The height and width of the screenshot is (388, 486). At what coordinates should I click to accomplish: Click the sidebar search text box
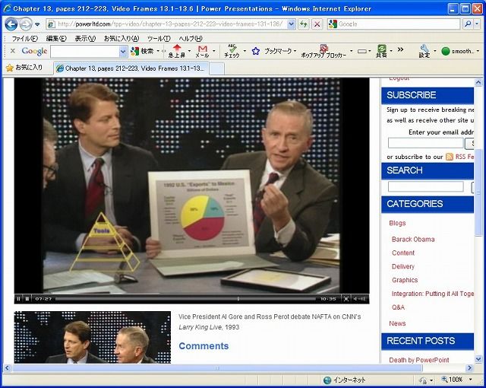tap(425, 186)
